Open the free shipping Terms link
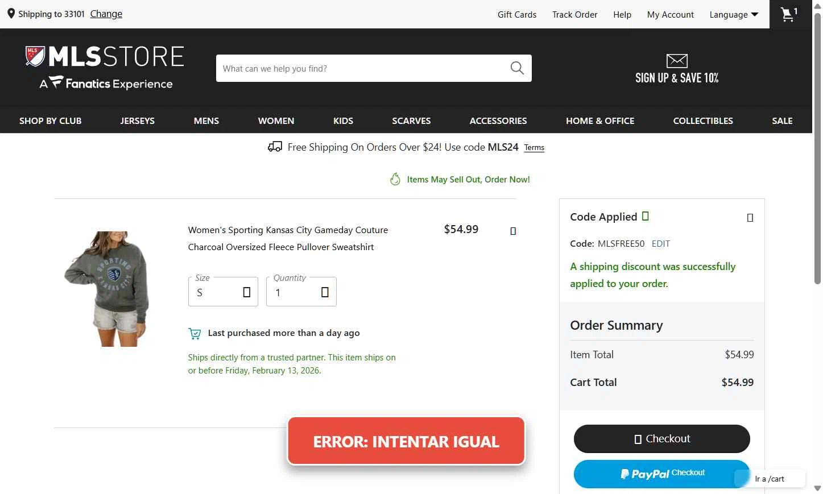Image resolution: width=823 pixels, height=494 pixels. tap(534, 148)
